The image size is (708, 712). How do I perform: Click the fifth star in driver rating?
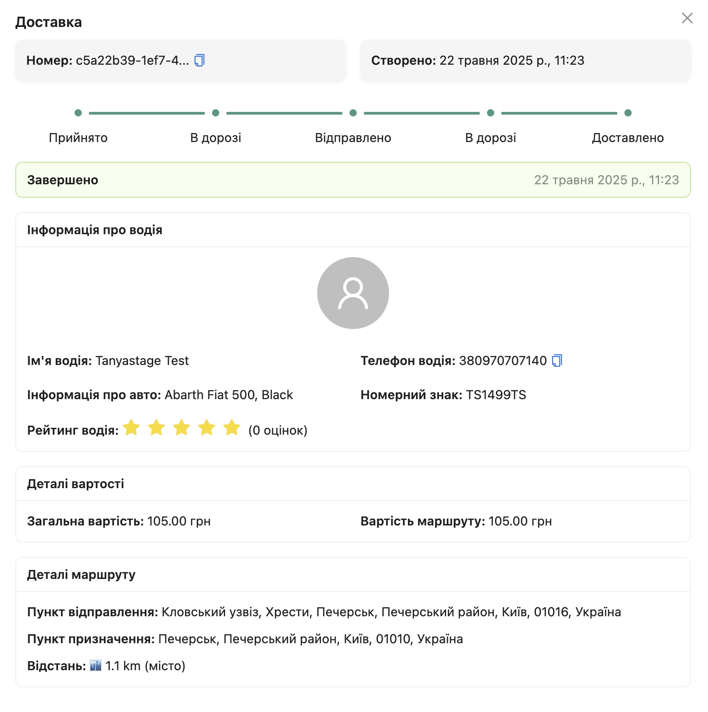click(232, 428)
